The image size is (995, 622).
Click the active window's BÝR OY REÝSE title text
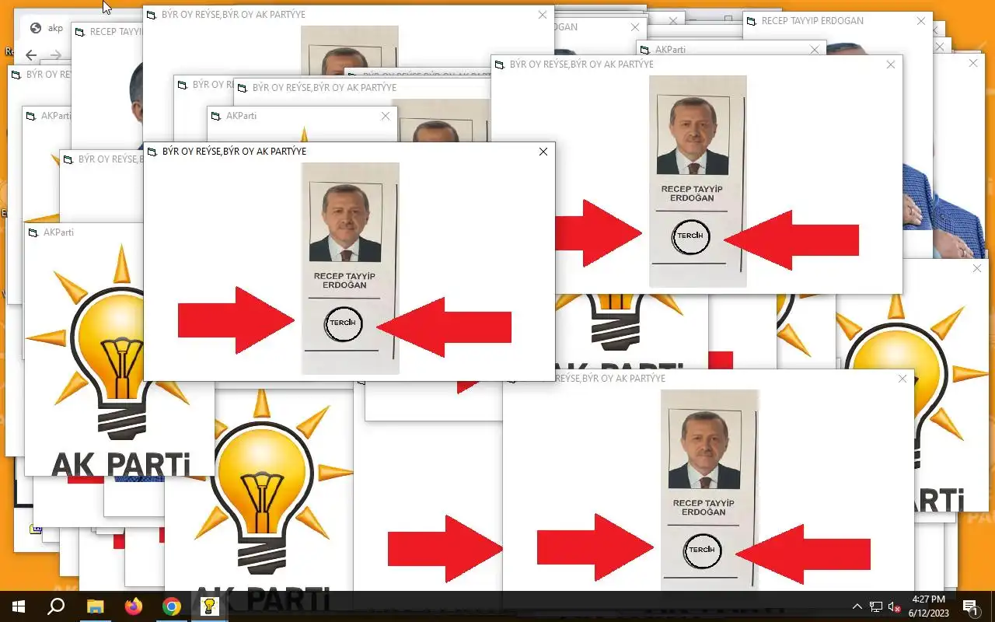(x=234, y=152)
